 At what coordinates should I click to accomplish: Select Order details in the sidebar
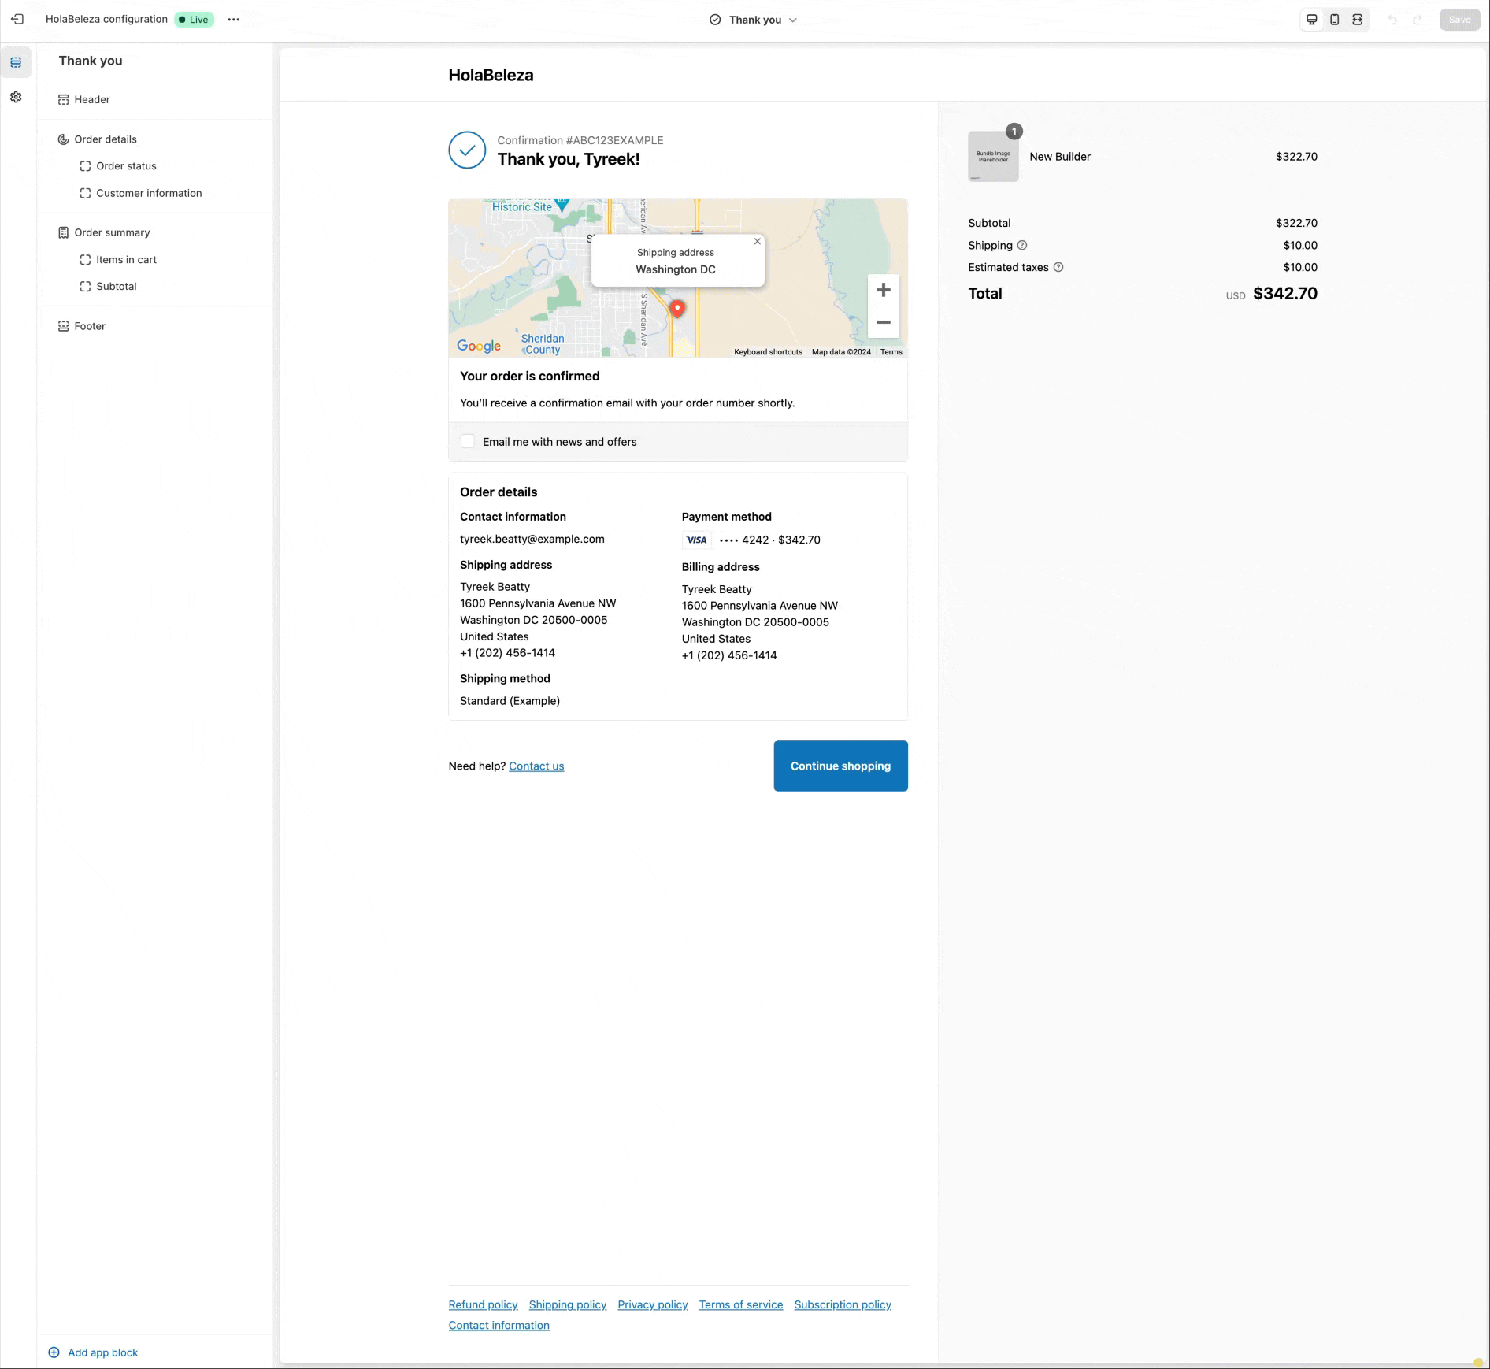click(106, 139)
